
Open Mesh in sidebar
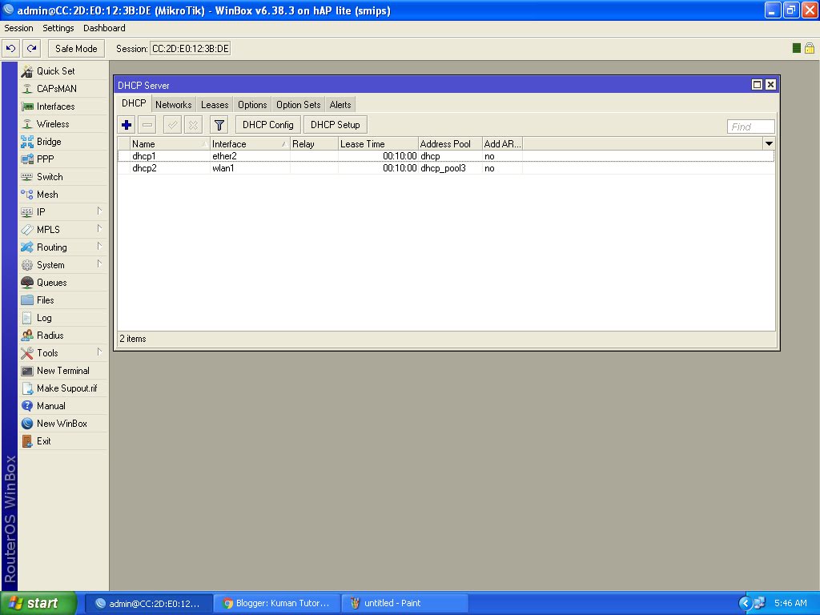click(x=62, y=195)
